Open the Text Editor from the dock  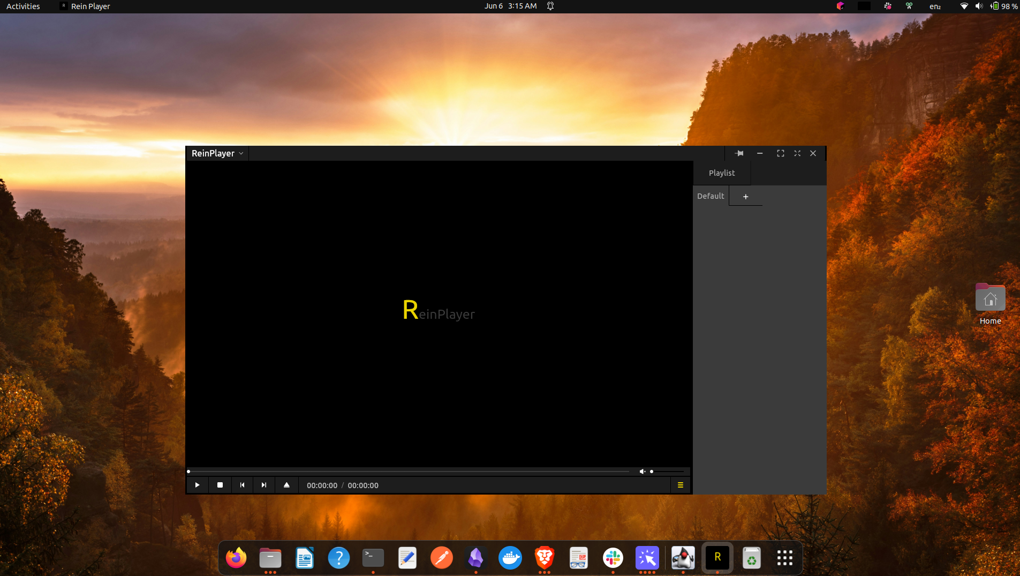[x=407, y=558]
